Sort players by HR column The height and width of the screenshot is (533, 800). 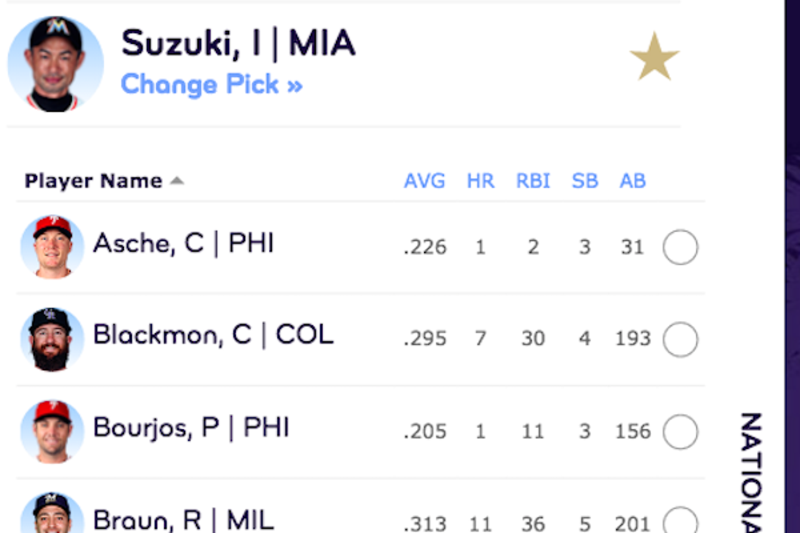(x=481, y=181)
